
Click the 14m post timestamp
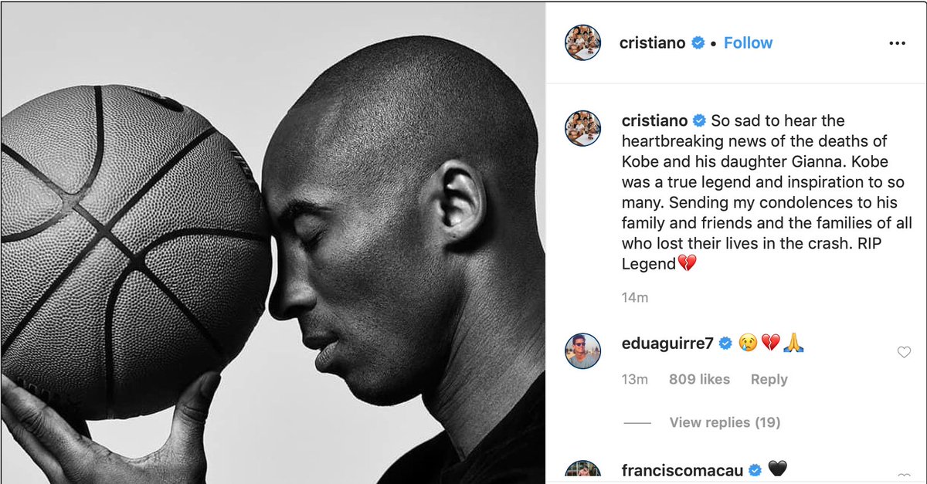click(x=635, y=297)
